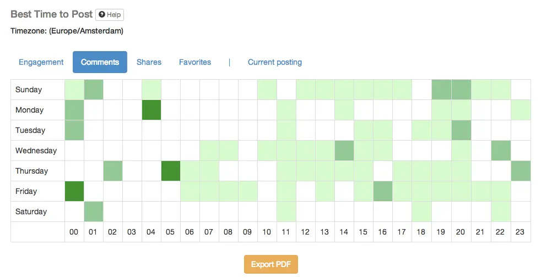The height and width of the screenshot is (278, 552).
Task: Click the Help question mark icon
Action: pos(102,15)
